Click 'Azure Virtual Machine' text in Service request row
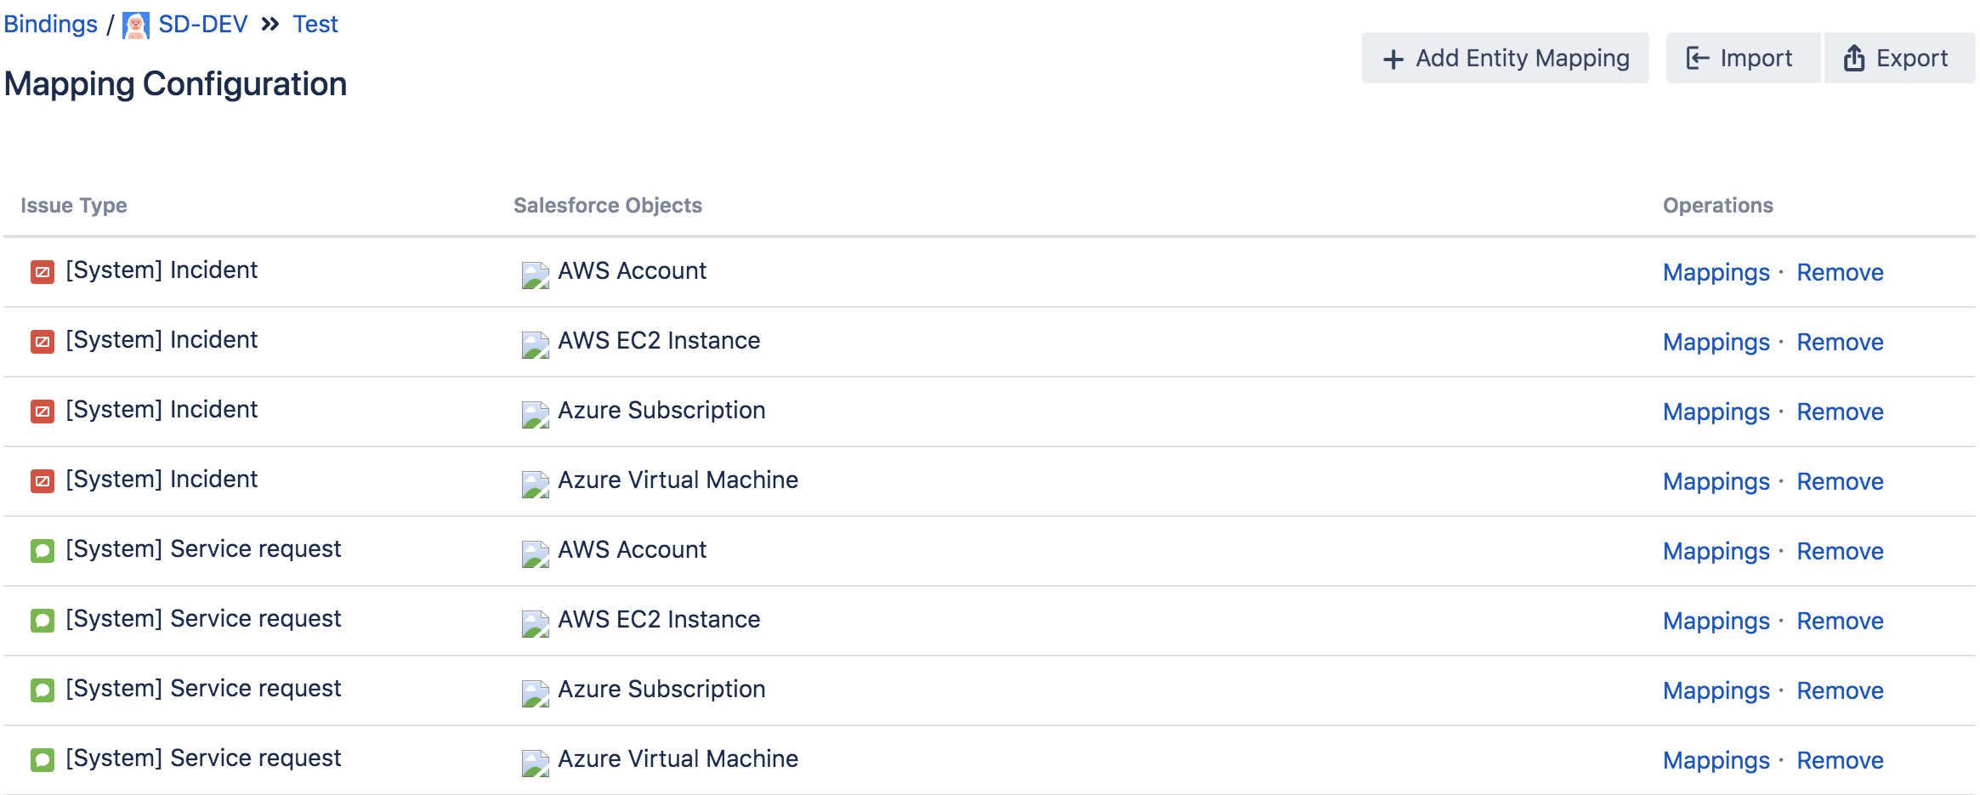Viewport: 1980px width, 795px height. click(678, 759)
